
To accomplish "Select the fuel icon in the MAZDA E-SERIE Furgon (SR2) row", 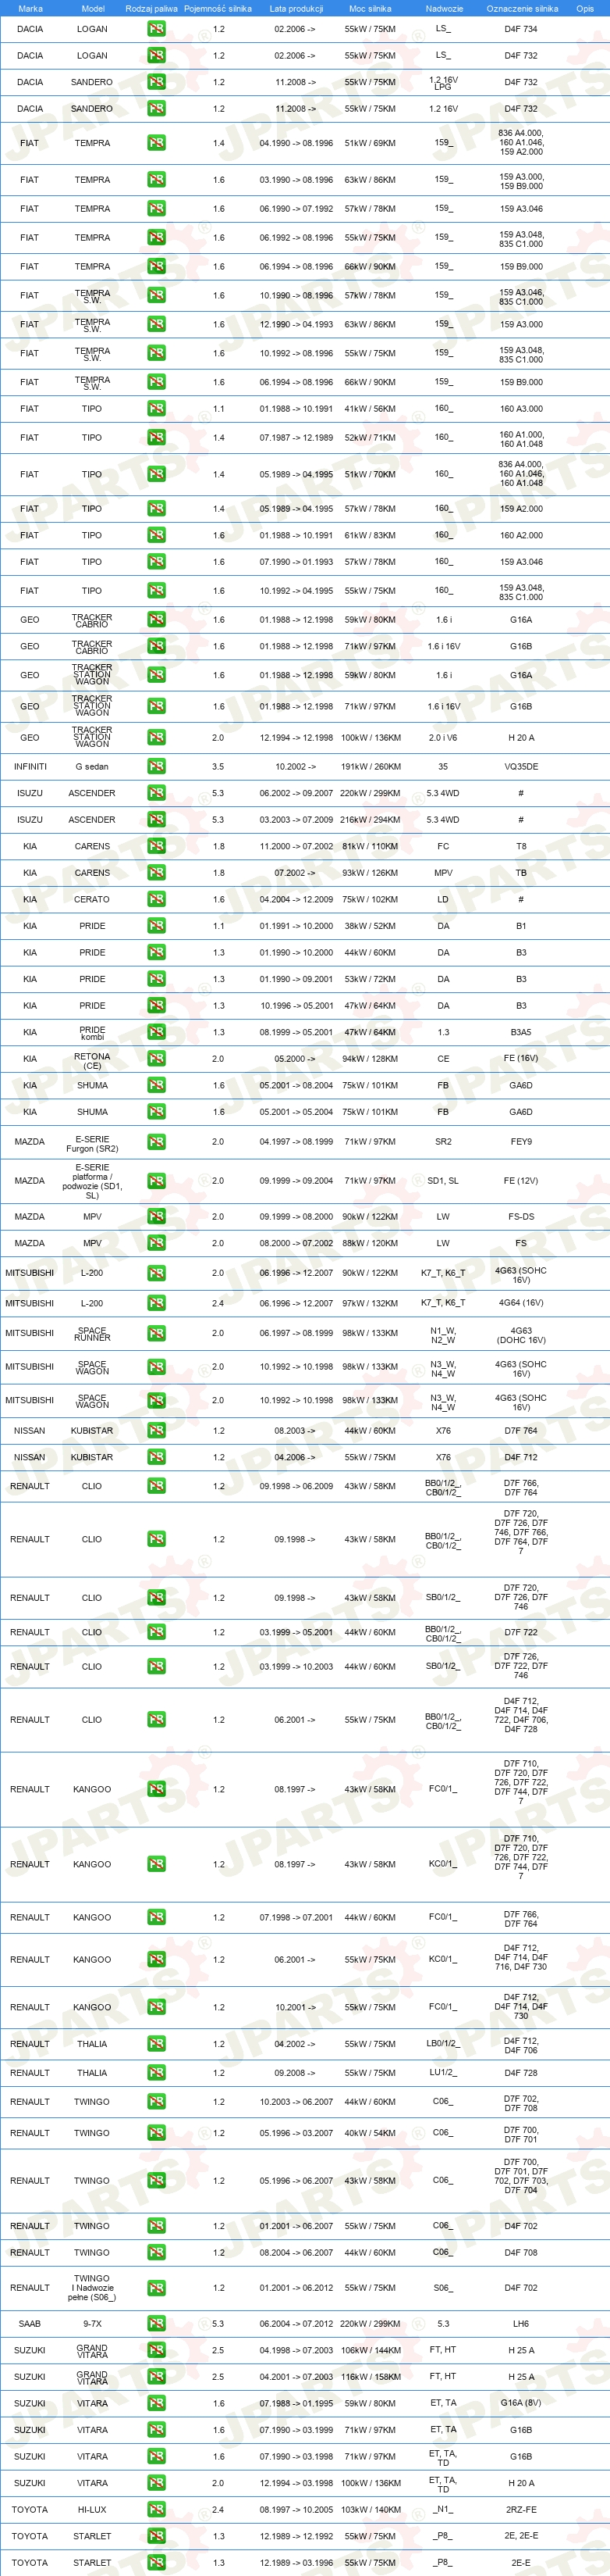I will point(157,1141).
